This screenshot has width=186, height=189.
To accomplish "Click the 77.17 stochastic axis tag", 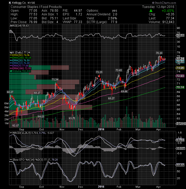I will (x=180, y=165).
